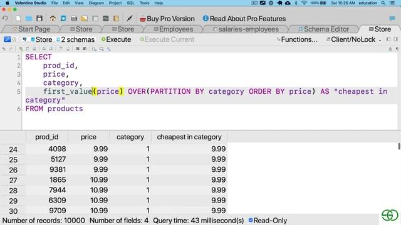Open the Diagram menu
The height and width of the screenshot is (225, 401).
point(96,2)
